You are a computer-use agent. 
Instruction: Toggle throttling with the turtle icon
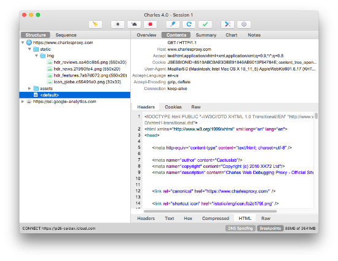point(134,25)
